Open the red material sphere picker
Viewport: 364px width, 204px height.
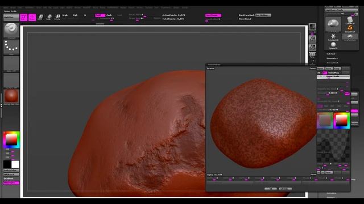(x=11, y=97)
